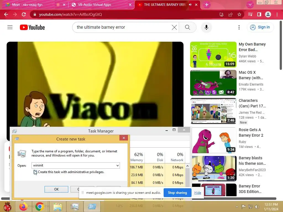Viewport: 283px width, 212px height.
Task: Click the YouTube search magnifier button
Action: pos(188,27)
